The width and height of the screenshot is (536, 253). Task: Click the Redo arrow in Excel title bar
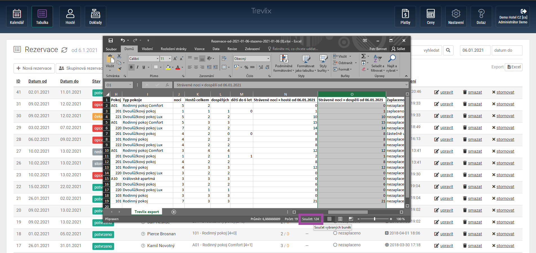tap(135, 40)
